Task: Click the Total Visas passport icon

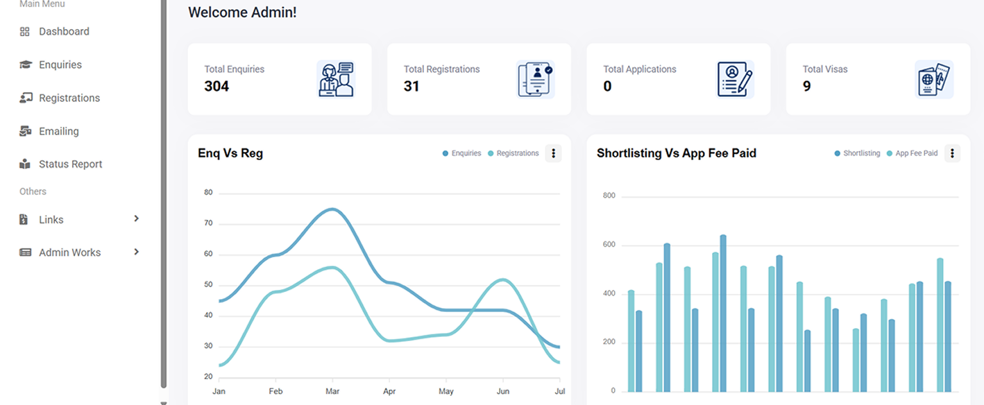Action: coord(934,79)
